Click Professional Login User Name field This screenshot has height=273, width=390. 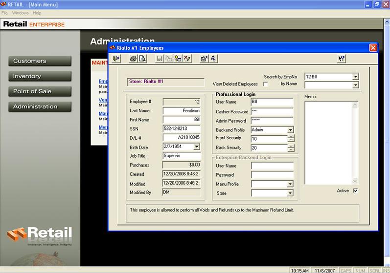273,102
